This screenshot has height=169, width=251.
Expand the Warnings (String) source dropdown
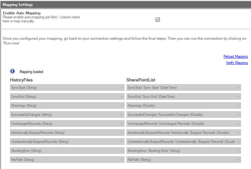[67, 106]
